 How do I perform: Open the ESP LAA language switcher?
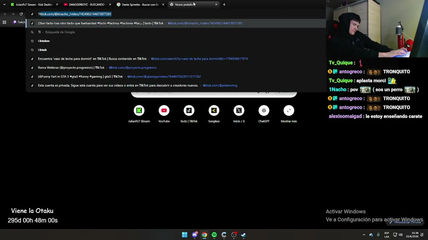click(387, 235)
